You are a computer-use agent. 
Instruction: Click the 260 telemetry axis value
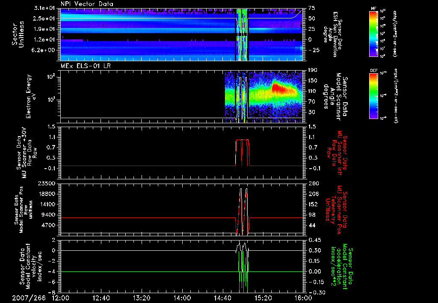click(x=314, y=184)
